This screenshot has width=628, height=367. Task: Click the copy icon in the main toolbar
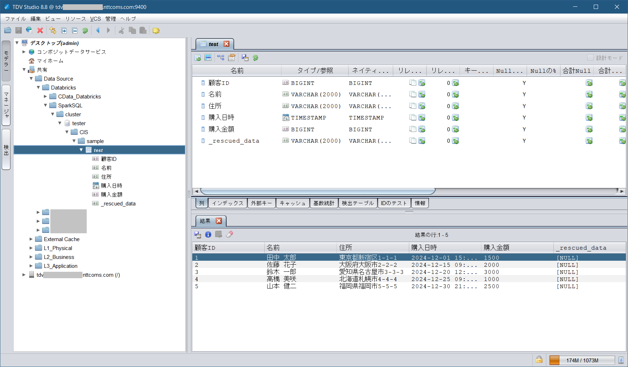[x=132, y=31]
